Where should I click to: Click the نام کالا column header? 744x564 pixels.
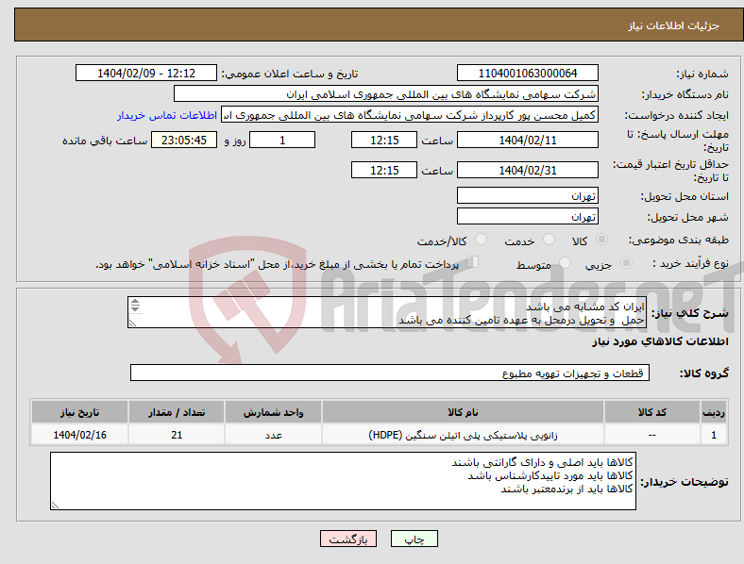point(463,412)
